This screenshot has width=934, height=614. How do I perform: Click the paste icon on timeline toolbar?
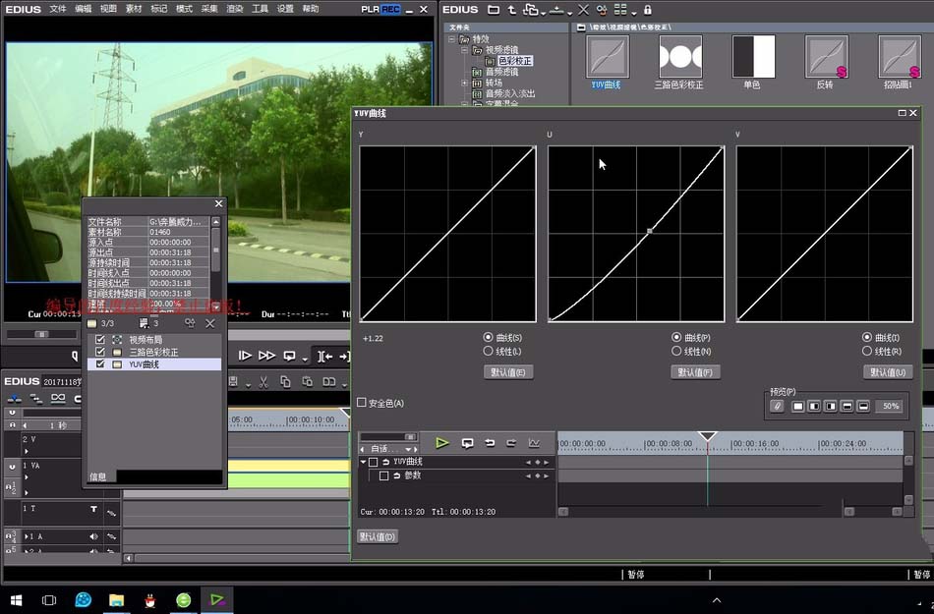point(308,382)
